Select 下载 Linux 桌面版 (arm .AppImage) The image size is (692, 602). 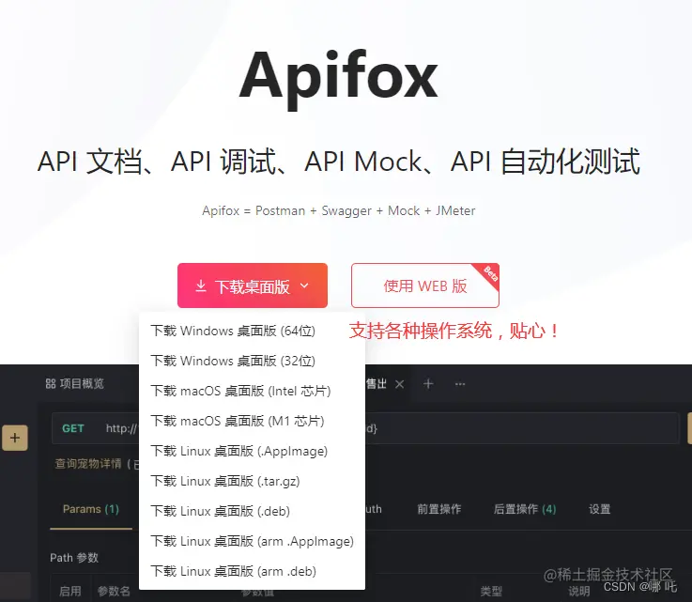252,541
